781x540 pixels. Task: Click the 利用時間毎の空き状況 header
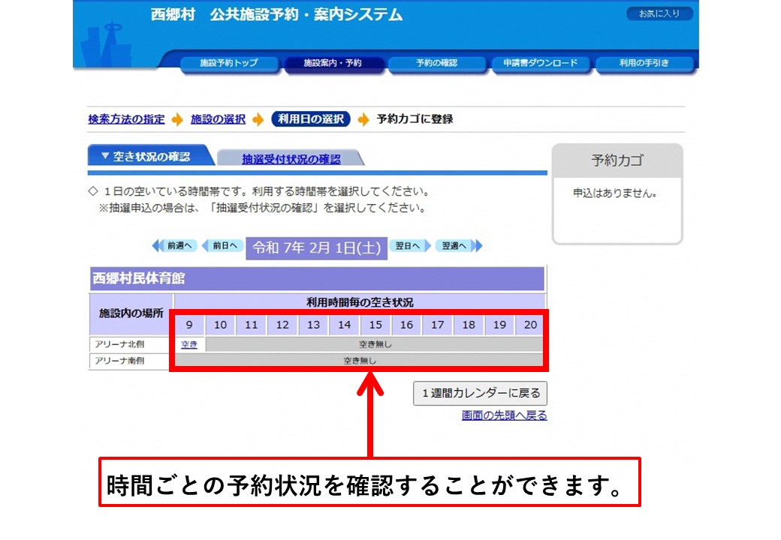click(x=360, y=302)
